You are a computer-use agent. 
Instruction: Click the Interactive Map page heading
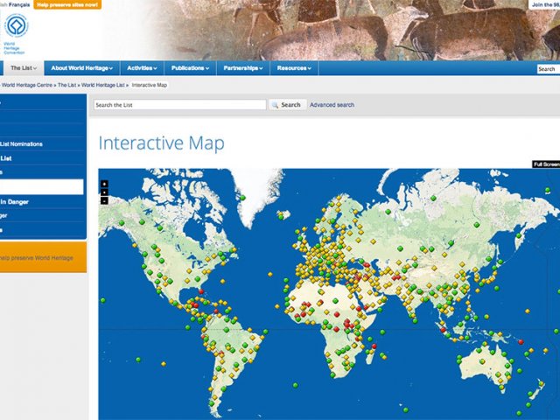tap(161, 143)
